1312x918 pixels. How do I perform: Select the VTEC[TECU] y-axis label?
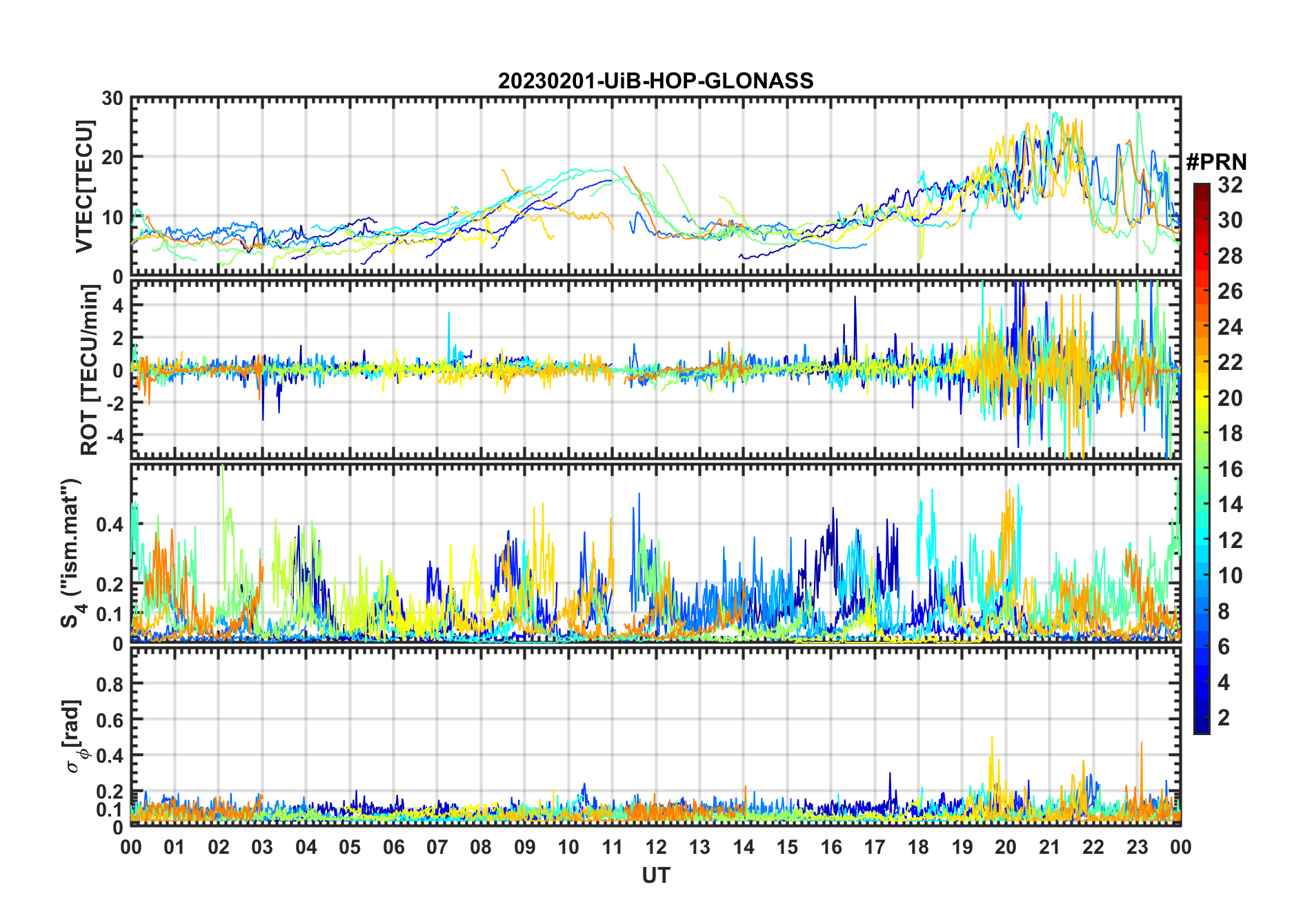tap(84, 186)
